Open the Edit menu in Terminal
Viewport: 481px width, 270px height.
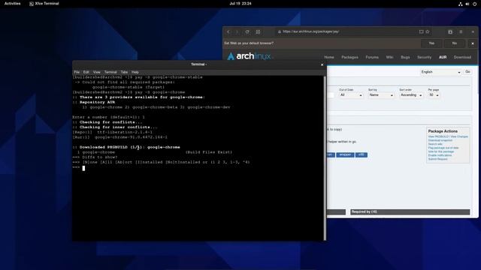[86, 72]
